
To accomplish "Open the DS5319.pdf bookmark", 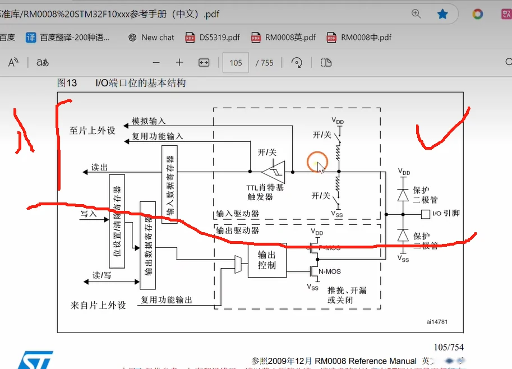I will tap(213, 38).
